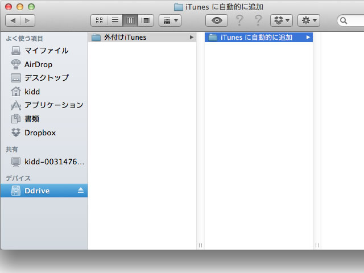The width and height of the screenshot is (364, 273).
Task: Open the Dropbox toolbar dropdown
Action: click(x=282, y=20)
